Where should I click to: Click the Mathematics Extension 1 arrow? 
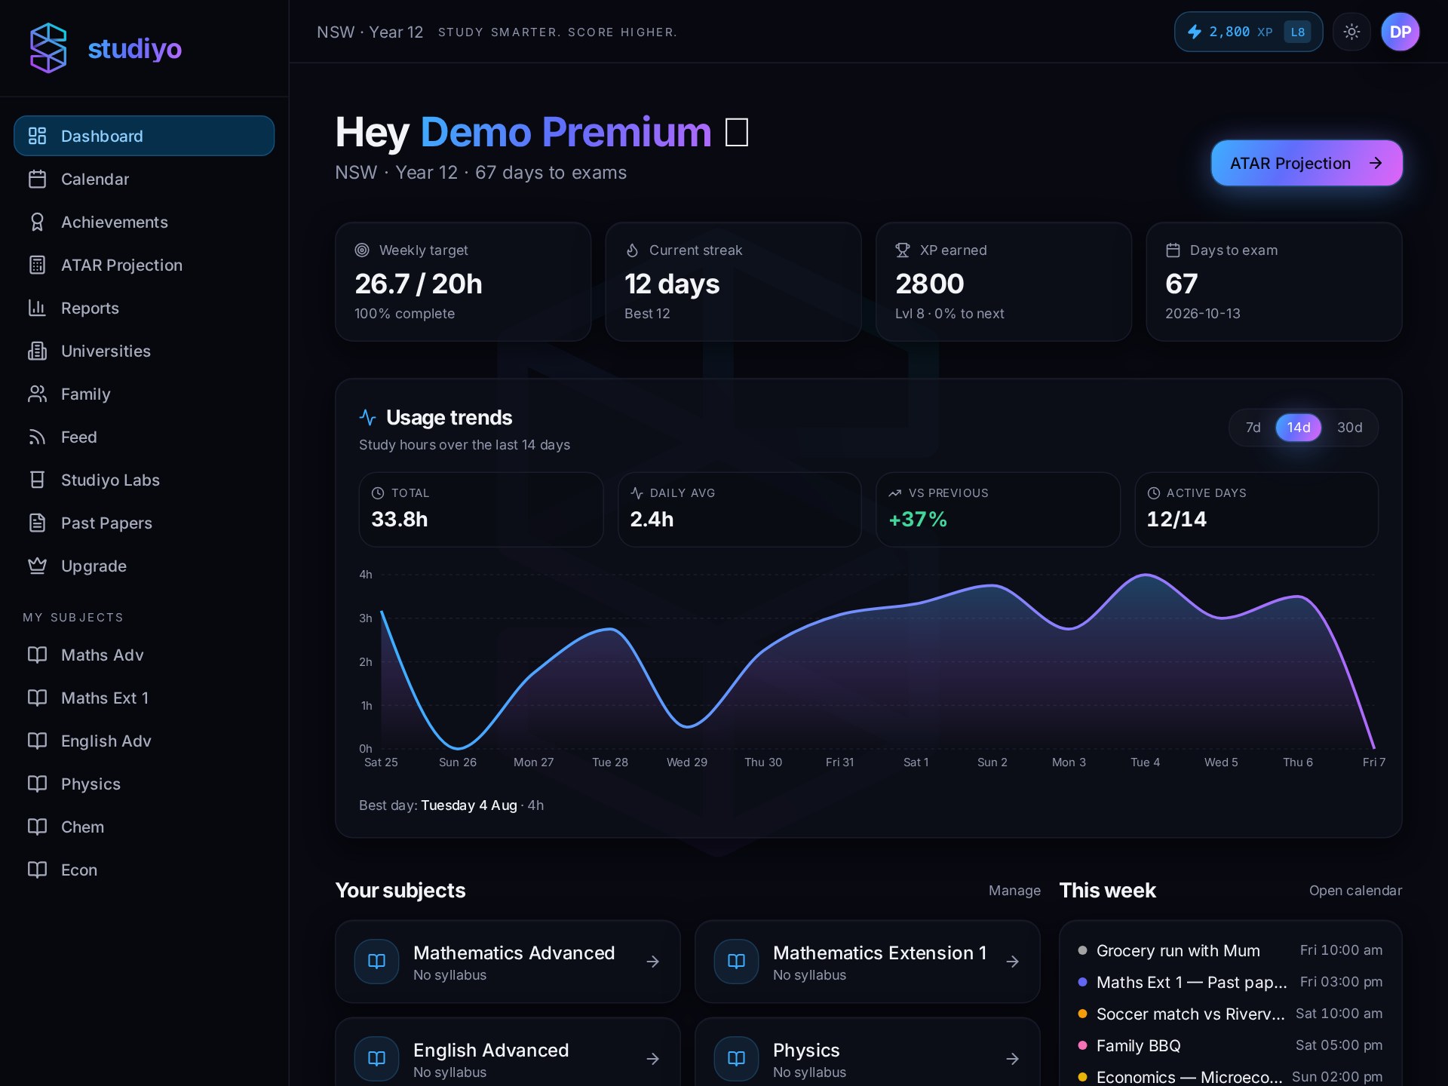pyautogui.click(x=1013, y=962)
